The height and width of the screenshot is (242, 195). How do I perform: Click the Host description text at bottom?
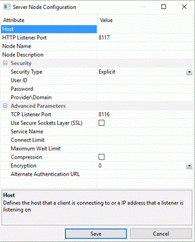93,206
